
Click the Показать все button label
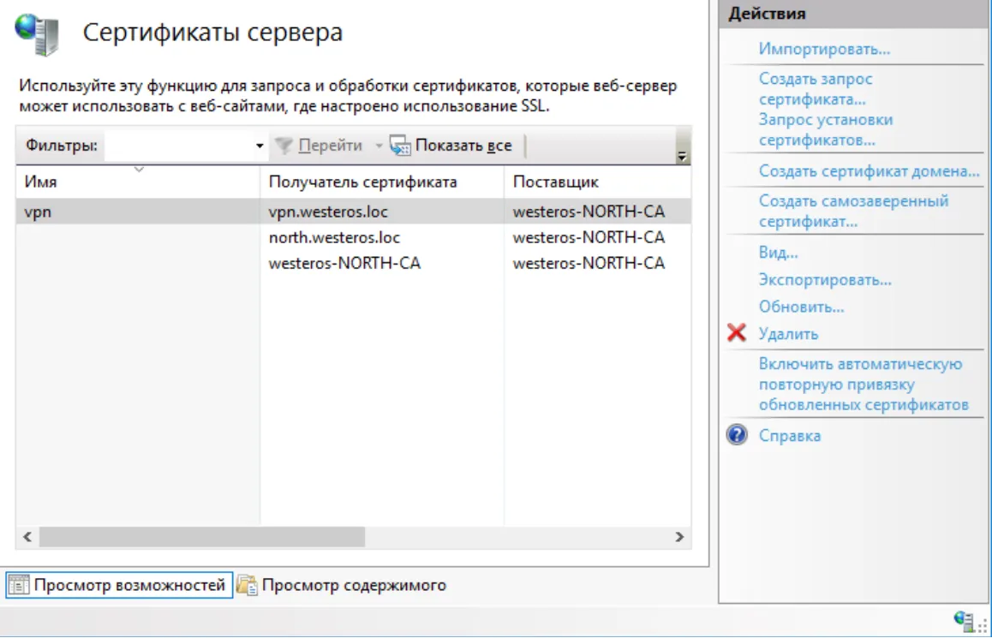tap(463, 146)
